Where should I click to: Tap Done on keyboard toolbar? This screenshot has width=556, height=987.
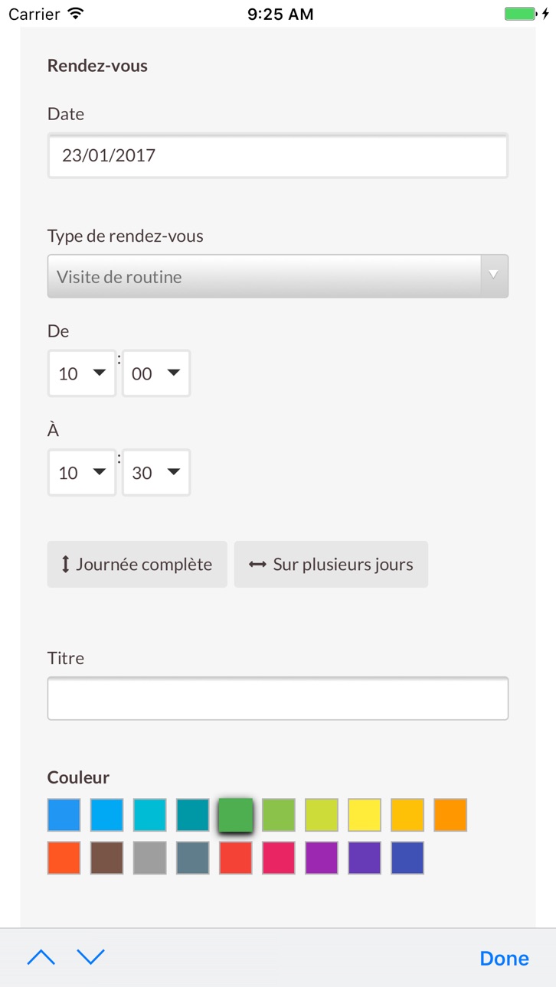(x=504, y=958)
